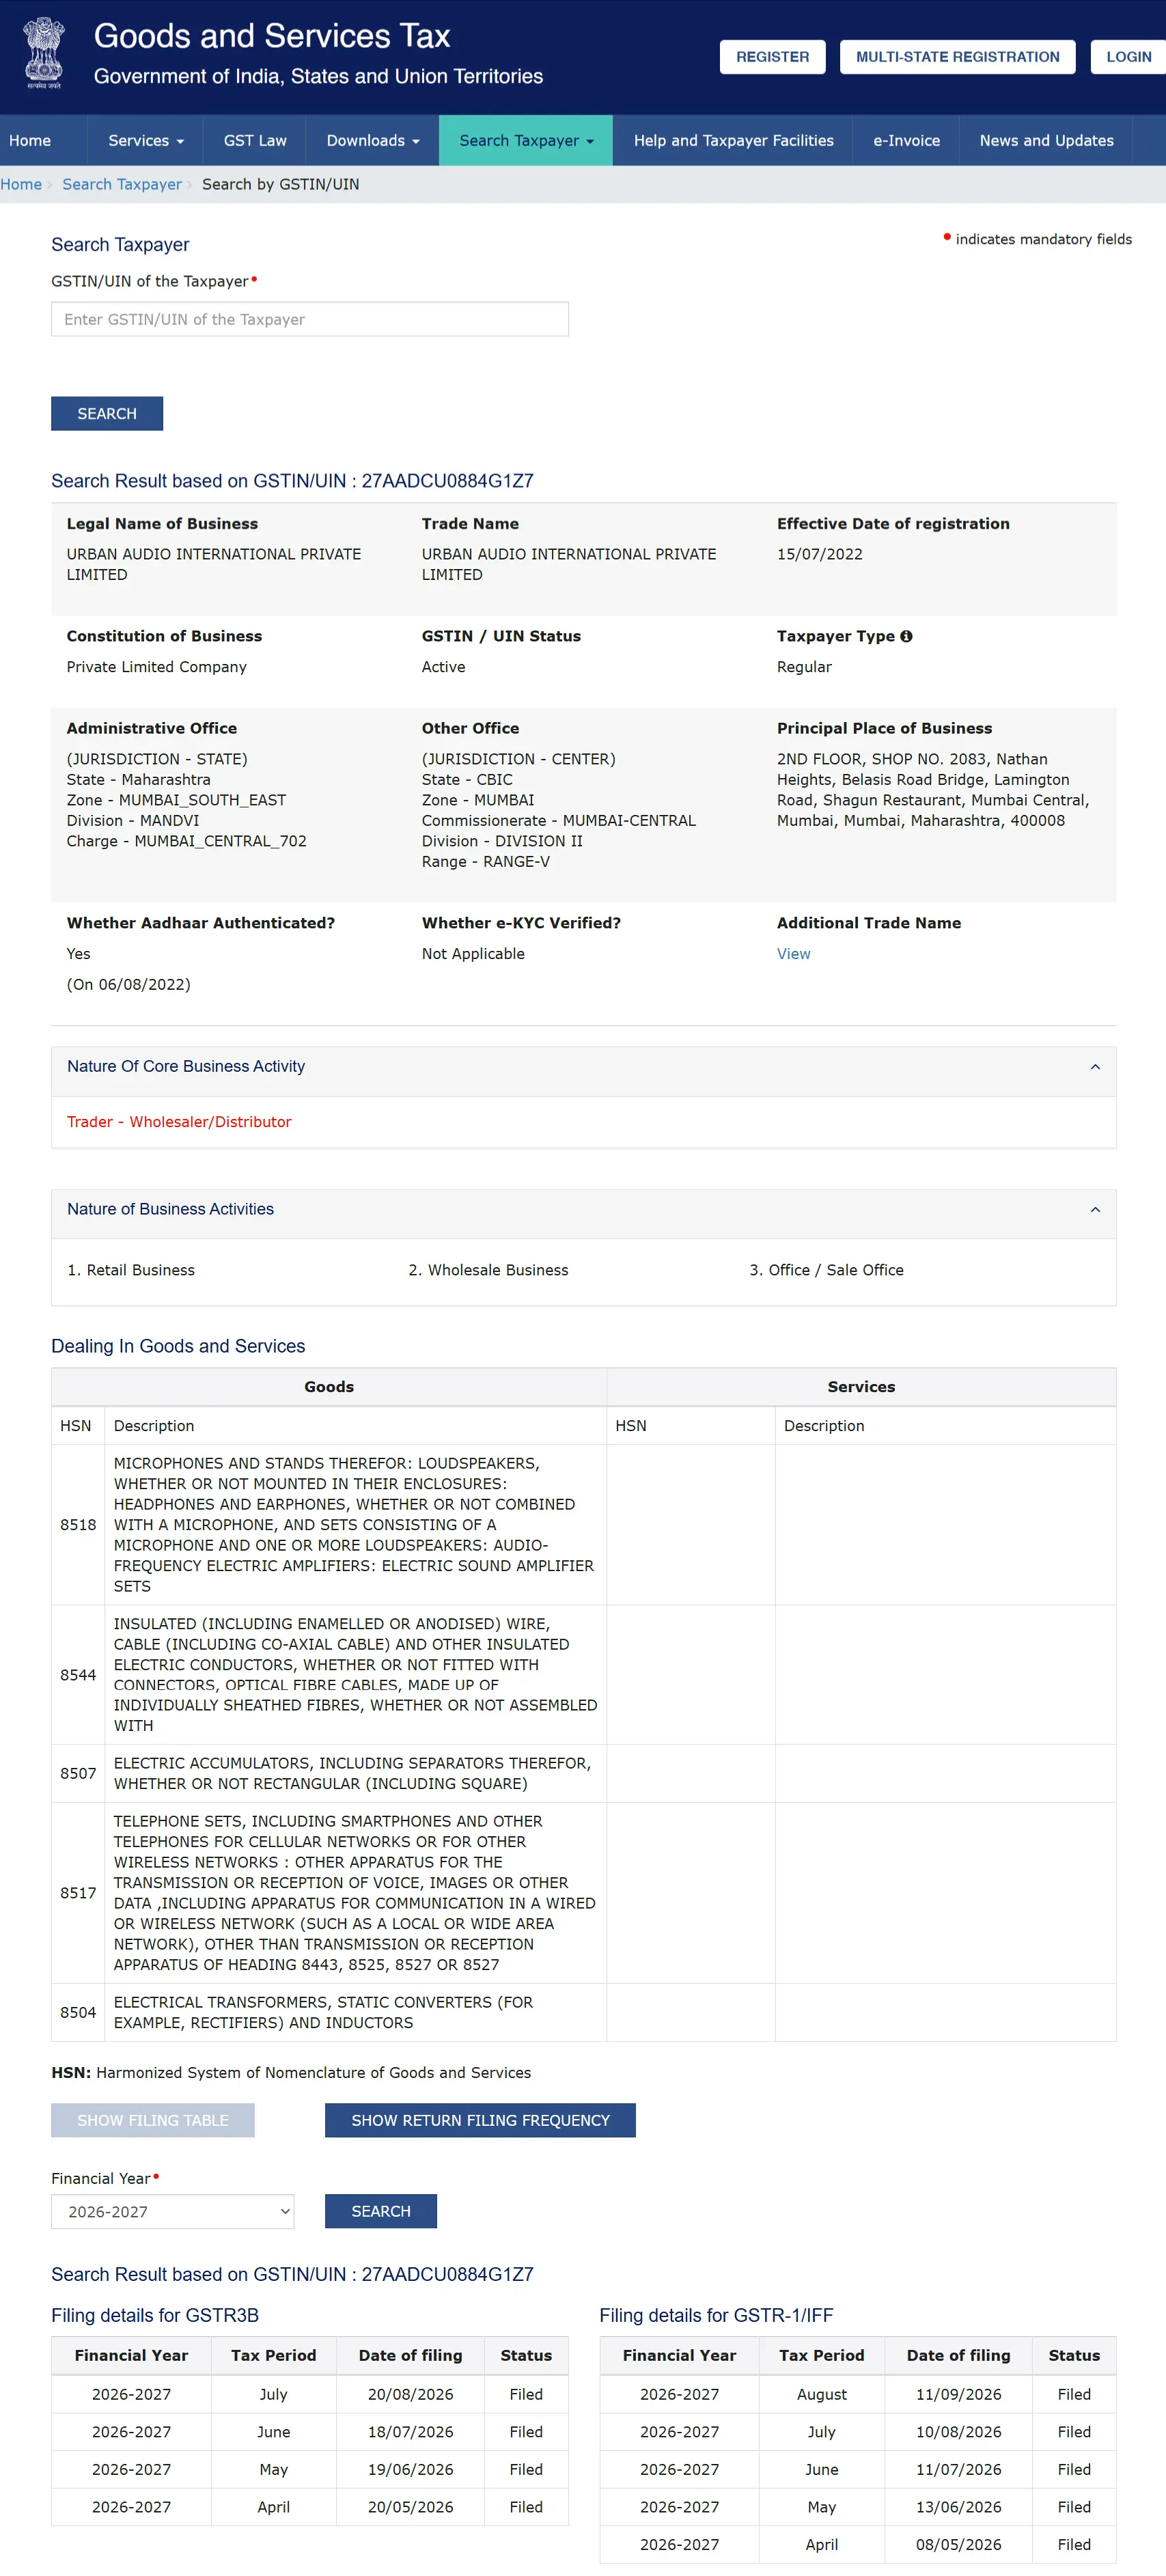Viewport: 1166px width, 2576px height.
Task: Select HSN code 8507 cell
Action: [x=78, y=1774]
